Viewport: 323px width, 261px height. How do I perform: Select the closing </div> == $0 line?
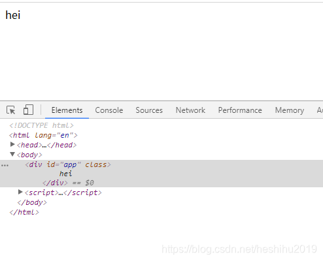point(68,183)
